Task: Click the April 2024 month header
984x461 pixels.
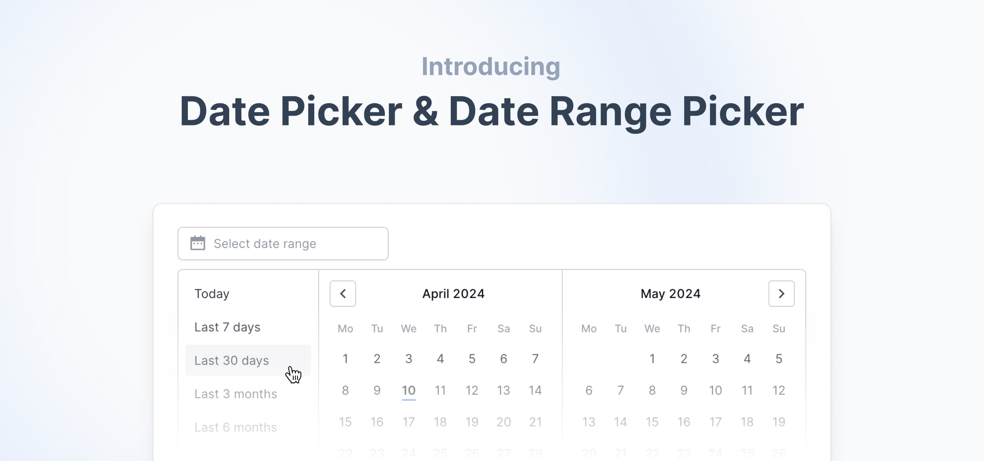Action: (x=453, y=293)
